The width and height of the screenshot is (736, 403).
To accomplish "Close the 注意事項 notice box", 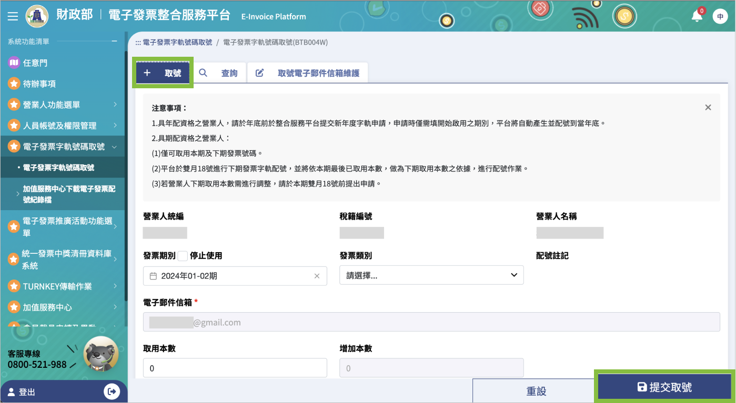I will coord(708,107).
